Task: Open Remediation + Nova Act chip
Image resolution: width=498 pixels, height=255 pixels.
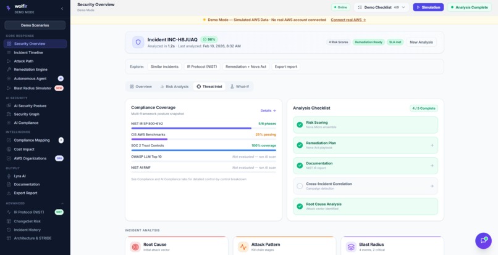Action: pyautogui.click(x=246, y=67)
